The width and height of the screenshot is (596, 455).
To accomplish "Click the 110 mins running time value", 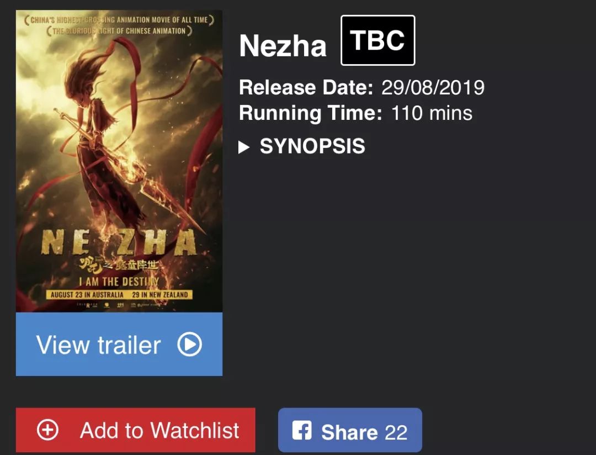I will point(432,113).
